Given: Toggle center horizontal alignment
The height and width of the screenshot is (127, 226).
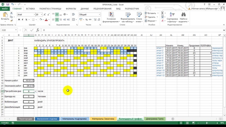Looking at the screenshot, I should click(x=57, y=19).
